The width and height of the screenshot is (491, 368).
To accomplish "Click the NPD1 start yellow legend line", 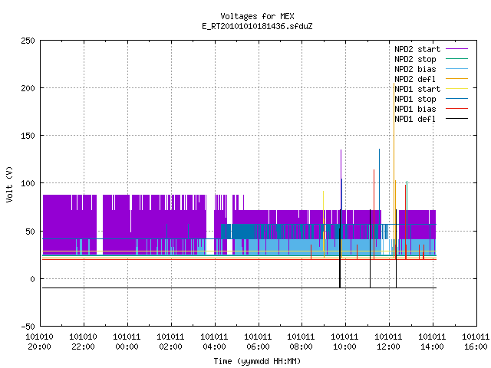I will coord(456,89).
